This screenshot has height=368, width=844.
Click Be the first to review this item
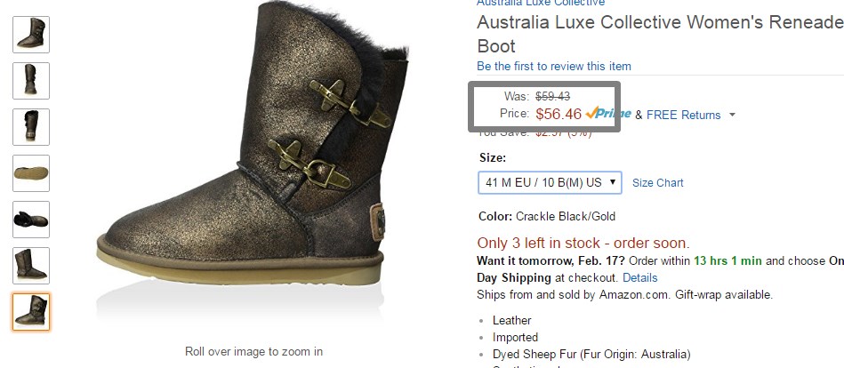(554, 66)
